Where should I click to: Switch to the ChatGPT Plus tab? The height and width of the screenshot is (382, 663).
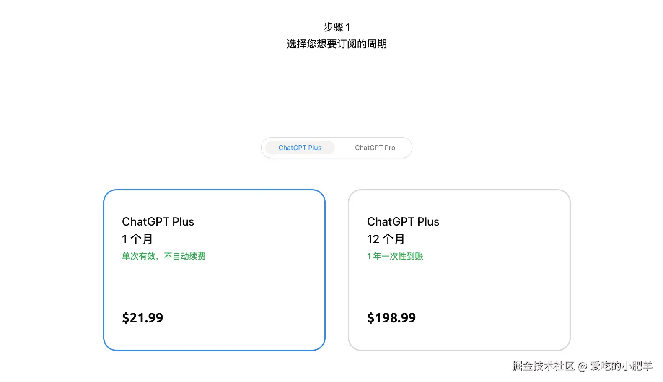tap(300, 148)
